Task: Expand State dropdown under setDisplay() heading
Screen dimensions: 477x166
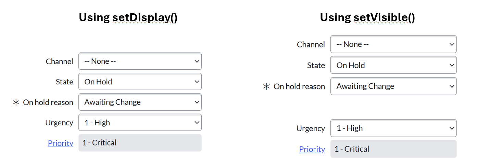Action: click(140, 82)
